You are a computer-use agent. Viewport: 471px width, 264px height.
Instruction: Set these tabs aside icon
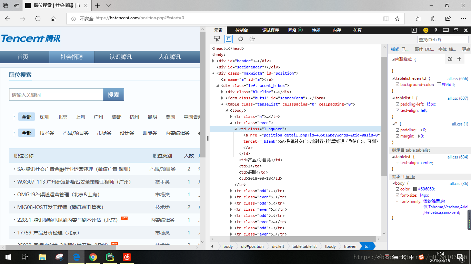17,5
